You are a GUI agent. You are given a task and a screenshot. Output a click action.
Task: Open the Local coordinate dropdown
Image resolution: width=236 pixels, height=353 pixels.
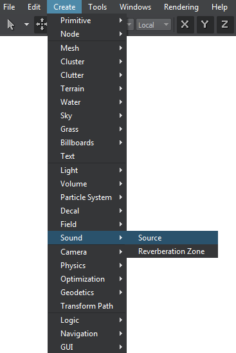tap(153, 24)
